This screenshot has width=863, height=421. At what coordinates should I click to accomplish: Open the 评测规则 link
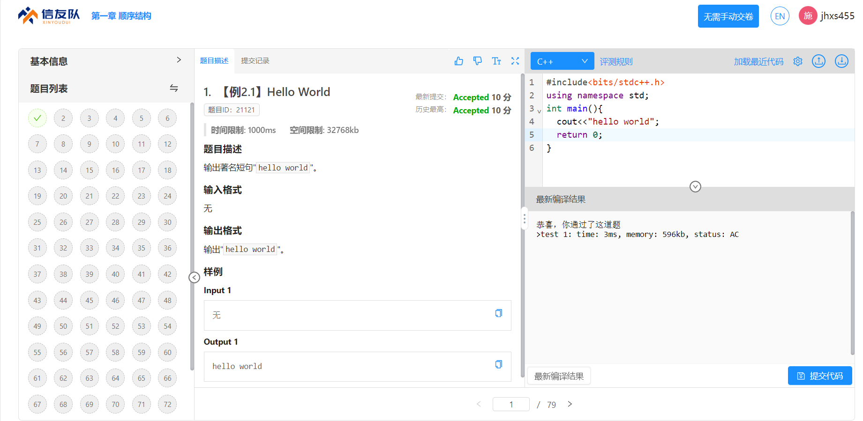(616, 62)
